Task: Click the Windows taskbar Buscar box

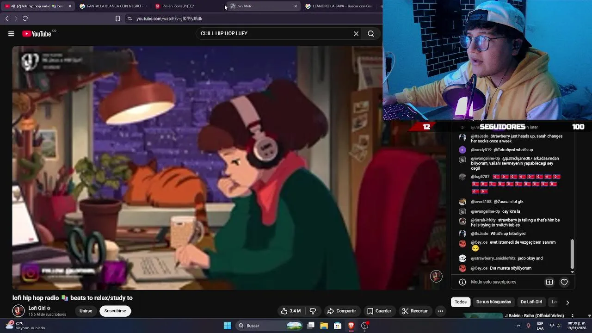Action: click(x=270, y=326)
